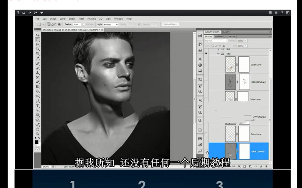Image resolution: width=302 pixels, height=188 pixels.
Task: Open the Adjustments panel options menu
Action: [270, 32]
